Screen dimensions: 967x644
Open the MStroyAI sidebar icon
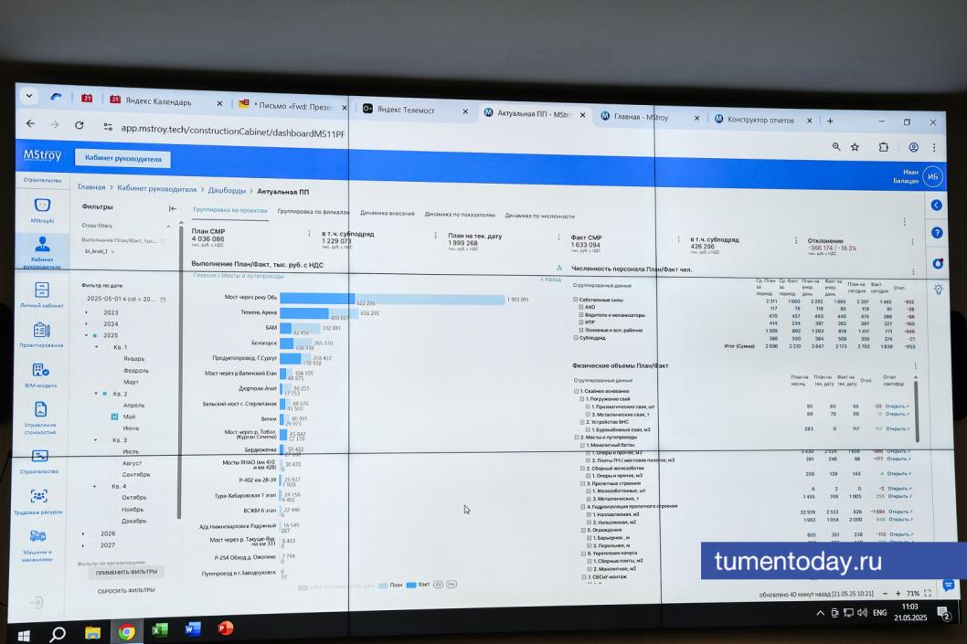(x=42, y=206)
